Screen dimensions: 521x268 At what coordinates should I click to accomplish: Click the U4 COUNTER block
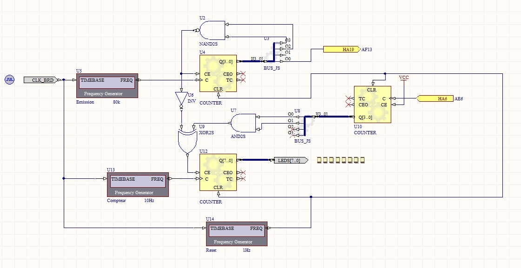pos(218,74)
